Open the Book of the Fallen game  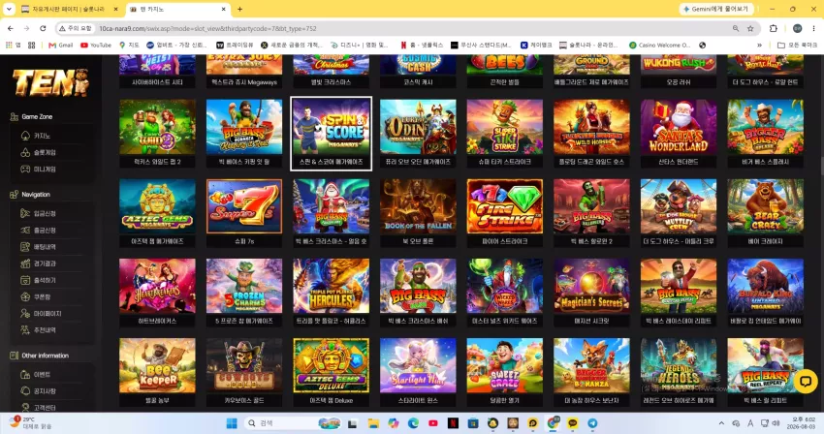(418, 213)
